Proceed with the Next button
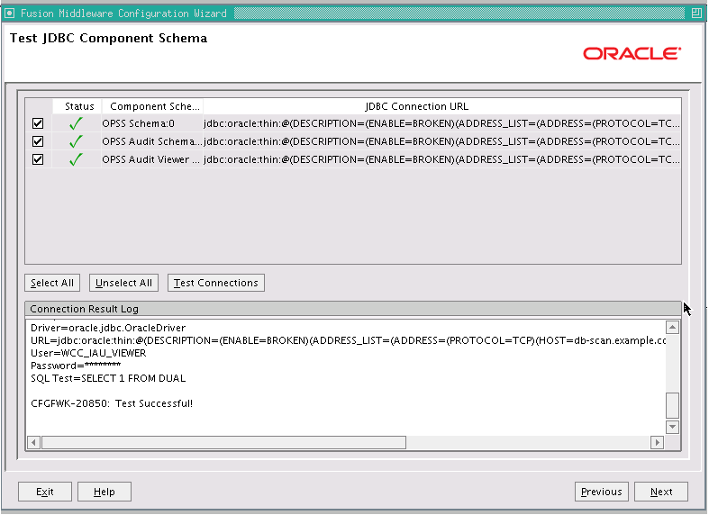Image resolution: width=709 pixels, height=515 pixels. [x=661, y=492]
